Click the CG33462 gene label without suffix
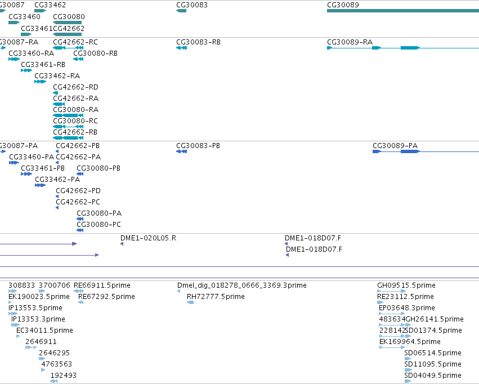This screenshot has height=384, width=479. (50, 5)
